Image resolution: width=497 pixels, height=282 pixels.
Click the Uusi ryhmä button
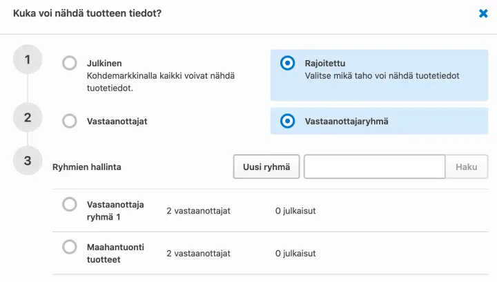click(x=266, y=167)
